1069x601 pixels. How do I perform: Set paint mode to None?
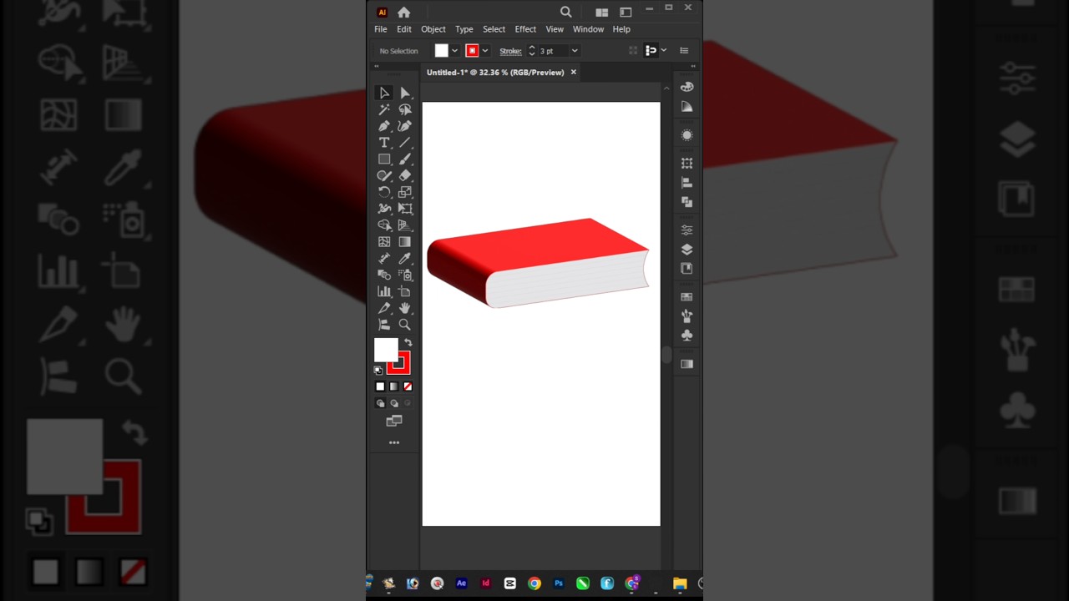pos(408,386)
